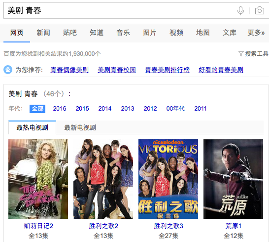Click the 胜利之歌3 title link
This screenshot has height=242, width=269.
(x=168, y=226)
